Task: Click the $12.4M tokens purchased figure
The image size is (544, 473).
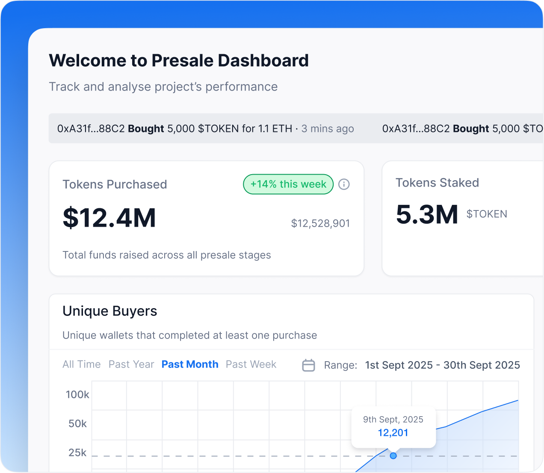Action: [109, 218]
